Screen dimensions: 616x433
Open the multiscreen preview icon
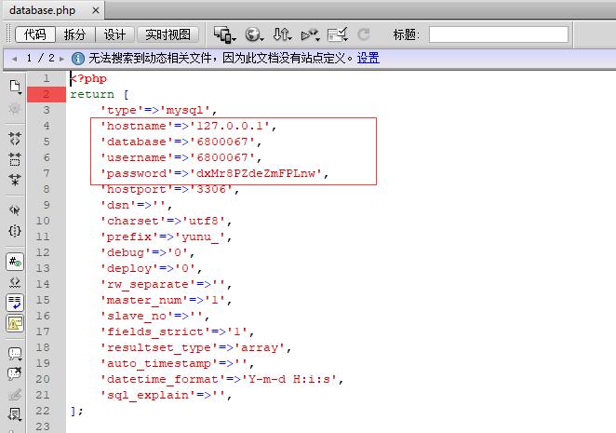pos(224,34)
